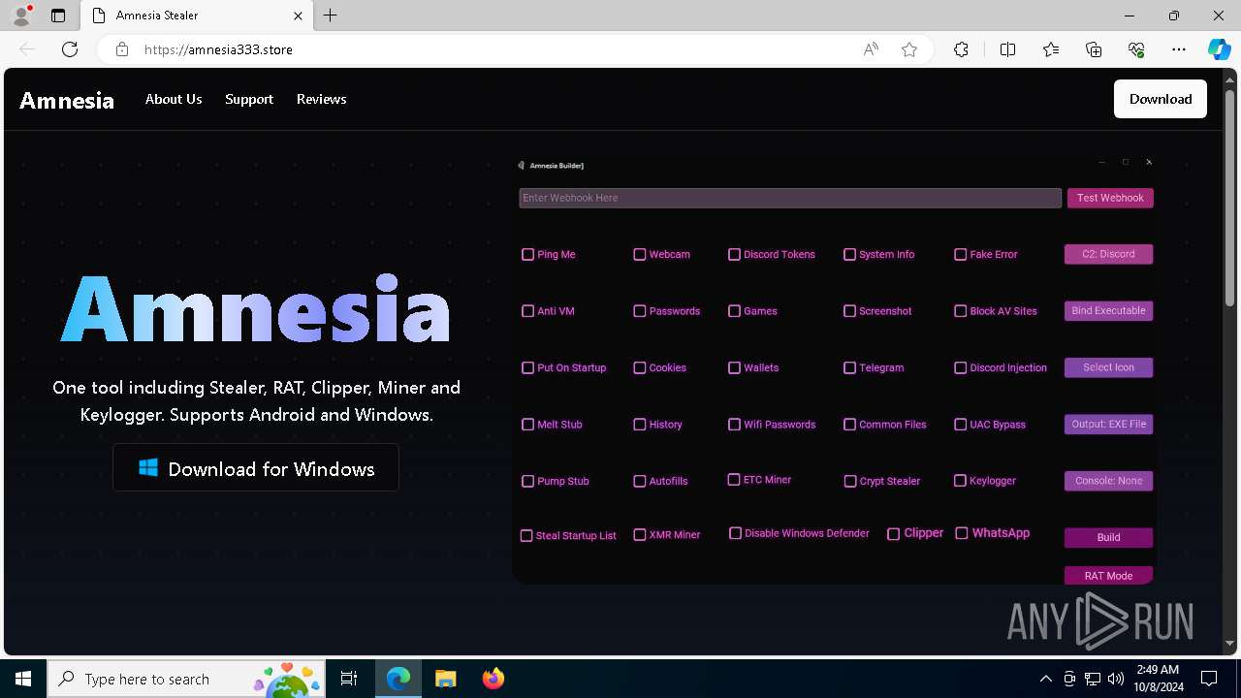Screen dimensions: 1241x698
Task: Open the Extensions puzzle icon
Action: pyautogui.click(x=961, y=49)
